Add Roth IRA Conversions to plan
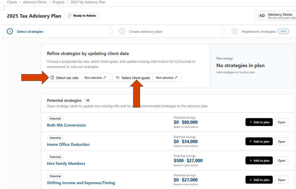The height and width of the screenshot is (189, 296). coord(259,122)
